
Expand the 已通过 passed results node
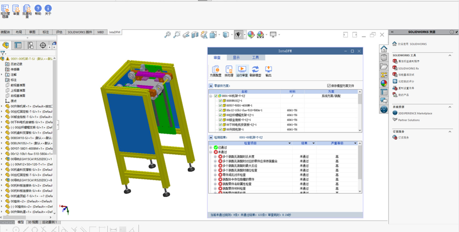[211, 147]
